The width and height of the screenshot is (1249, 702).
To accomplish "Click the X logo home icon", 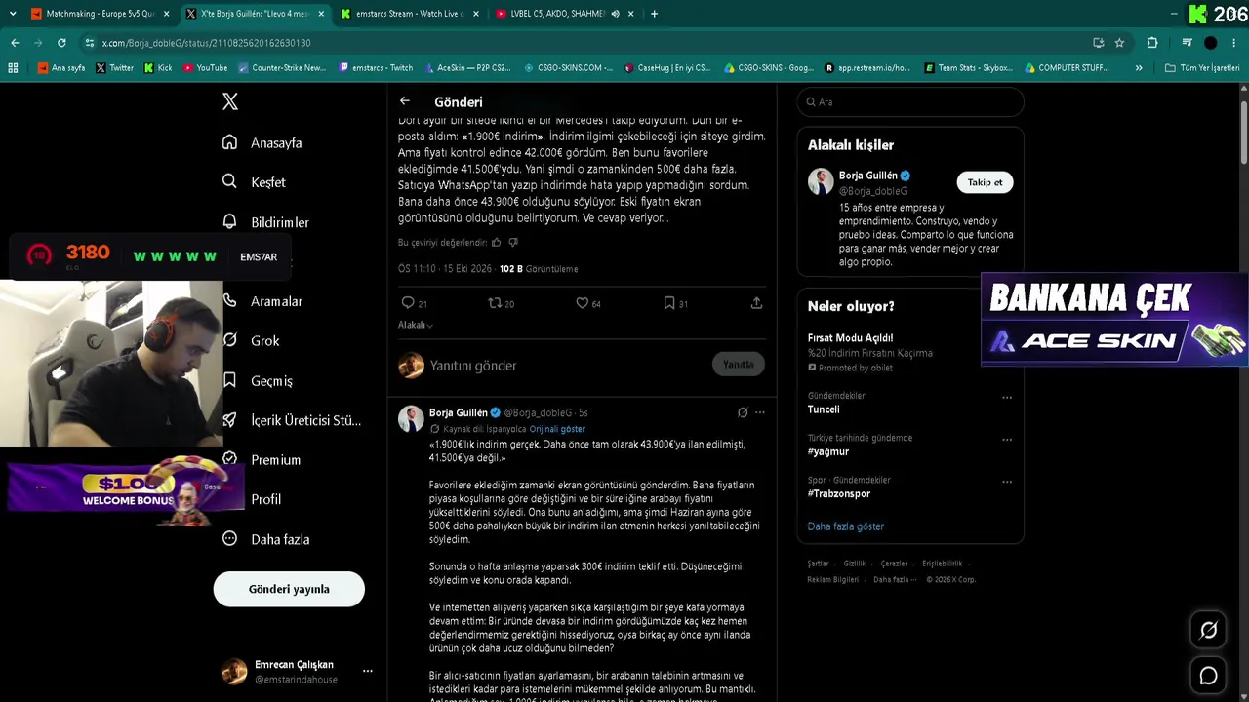I will [x=230, y=101].
